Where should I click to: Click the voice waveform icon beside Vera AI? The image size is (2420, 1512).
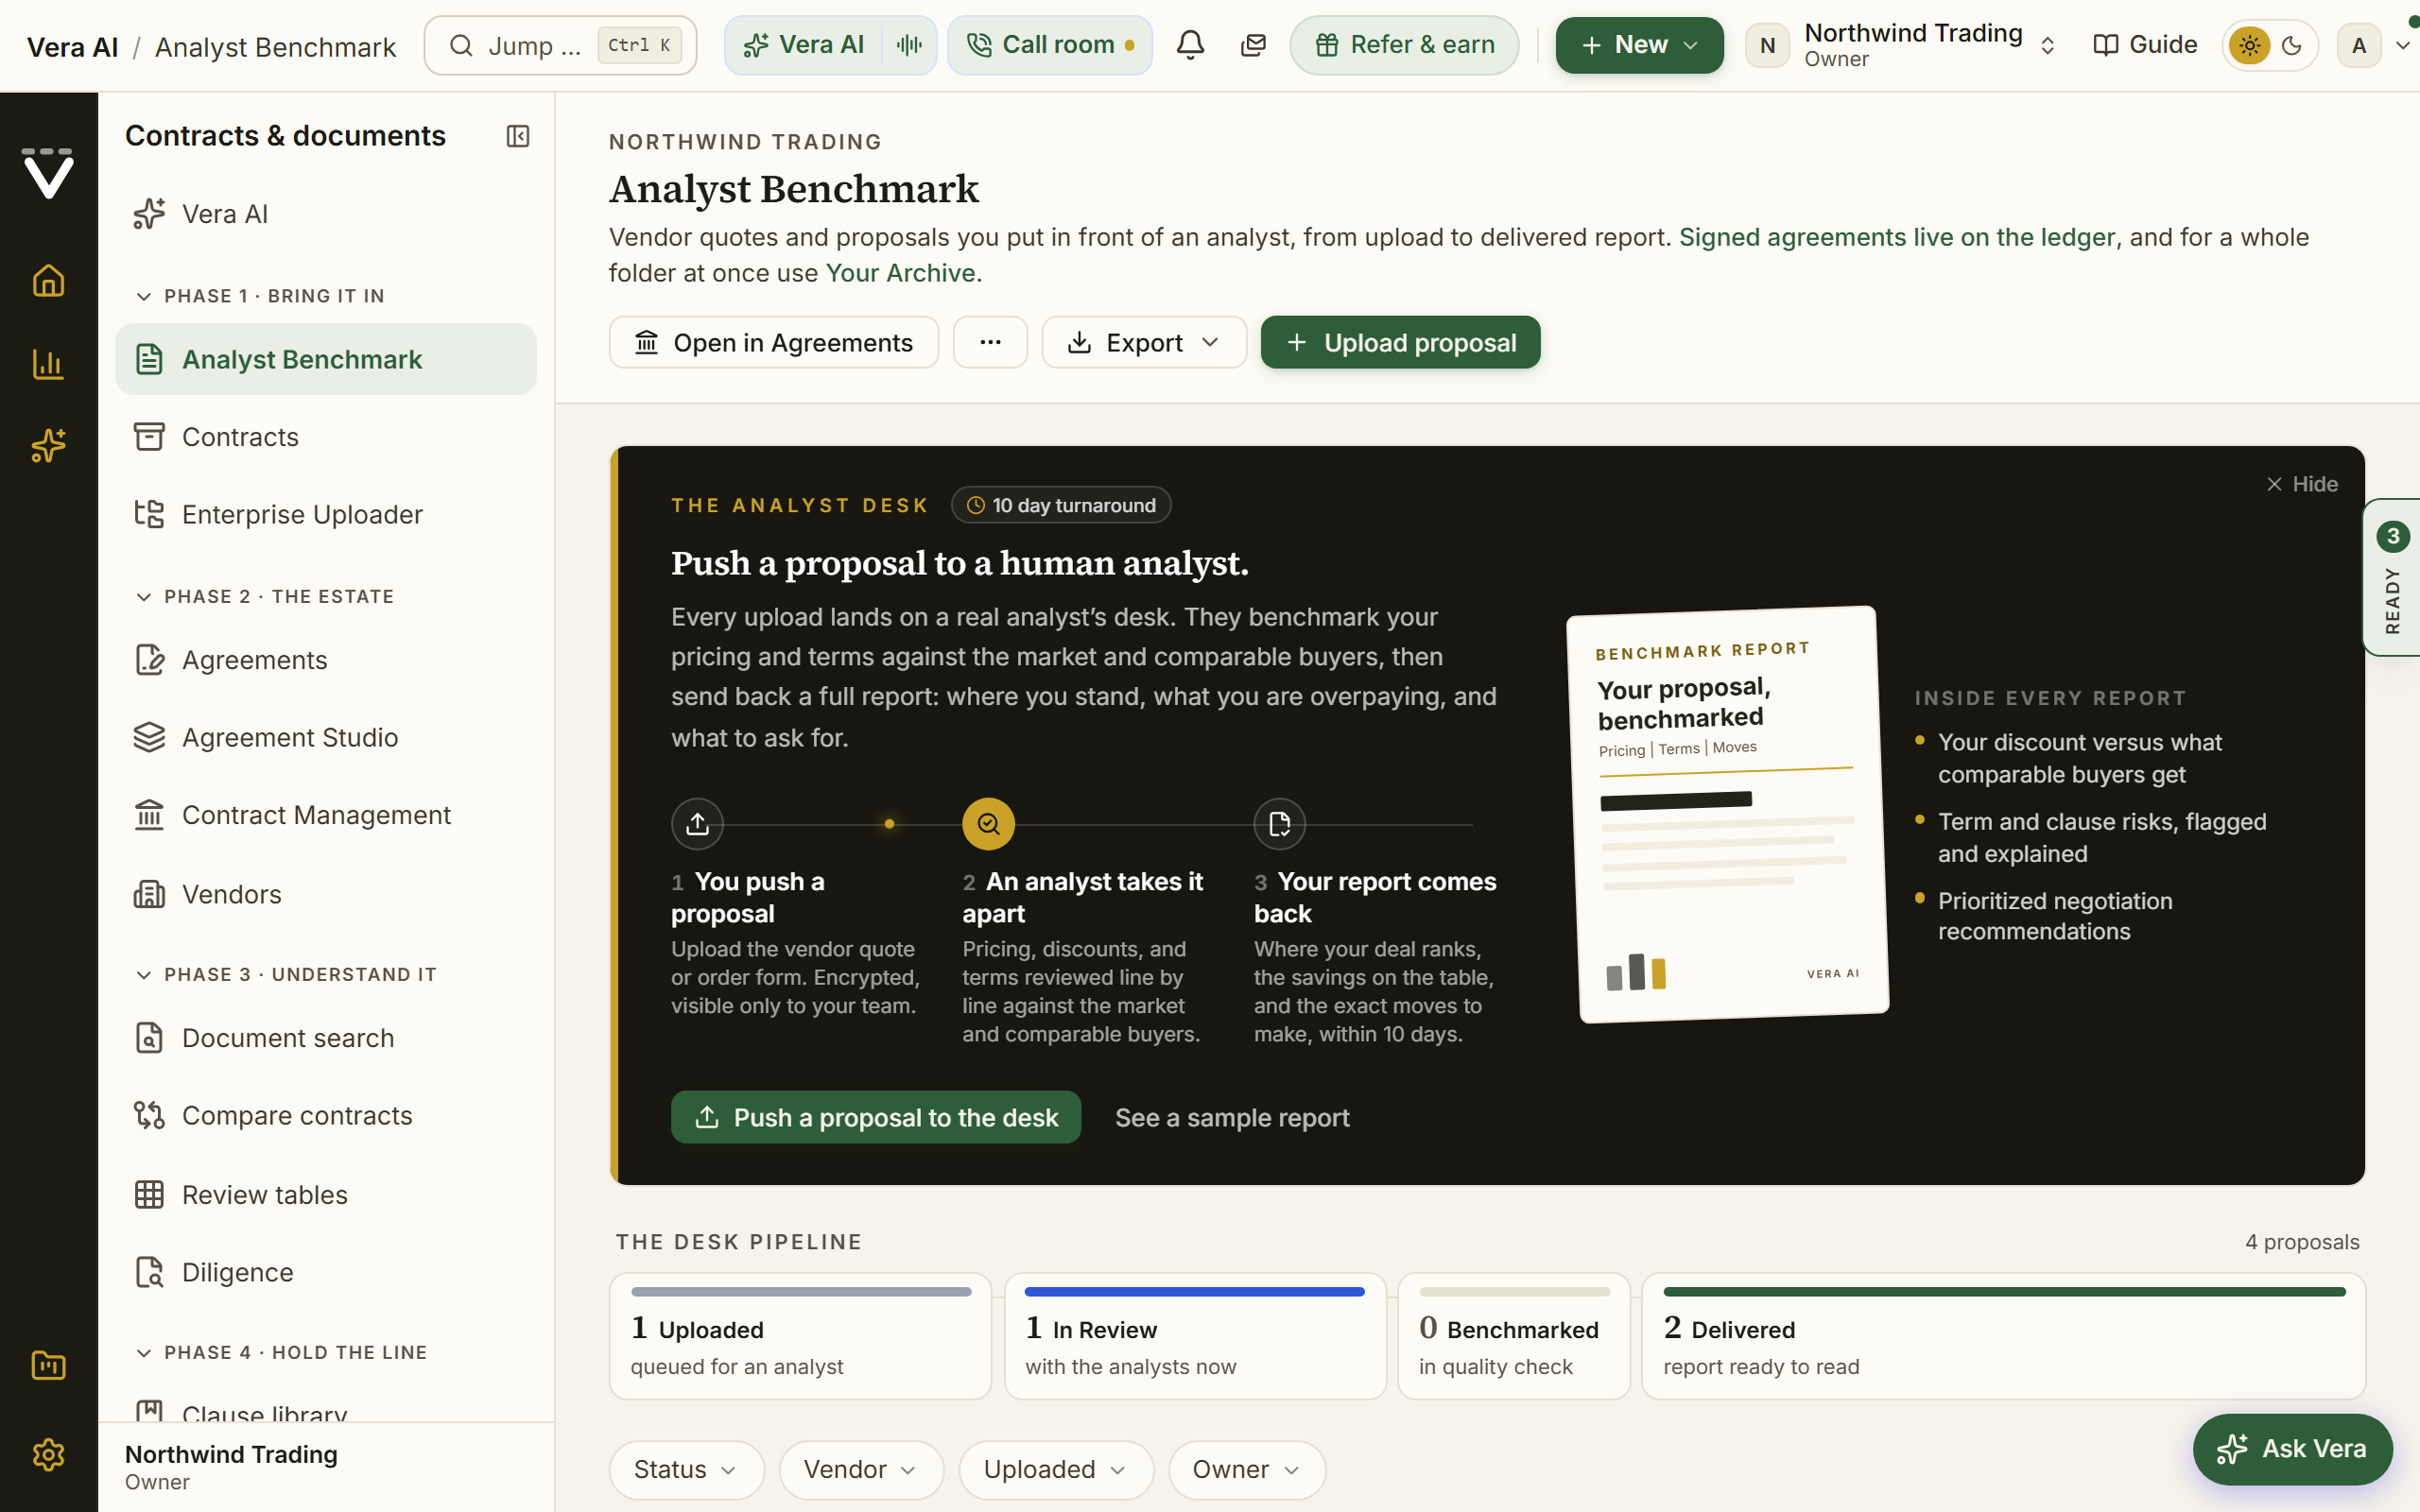[909, 45]
